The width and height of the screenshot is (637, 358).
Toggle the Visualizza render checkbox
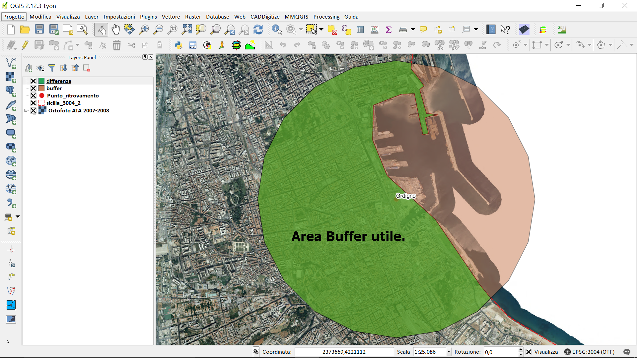(529, 352)
